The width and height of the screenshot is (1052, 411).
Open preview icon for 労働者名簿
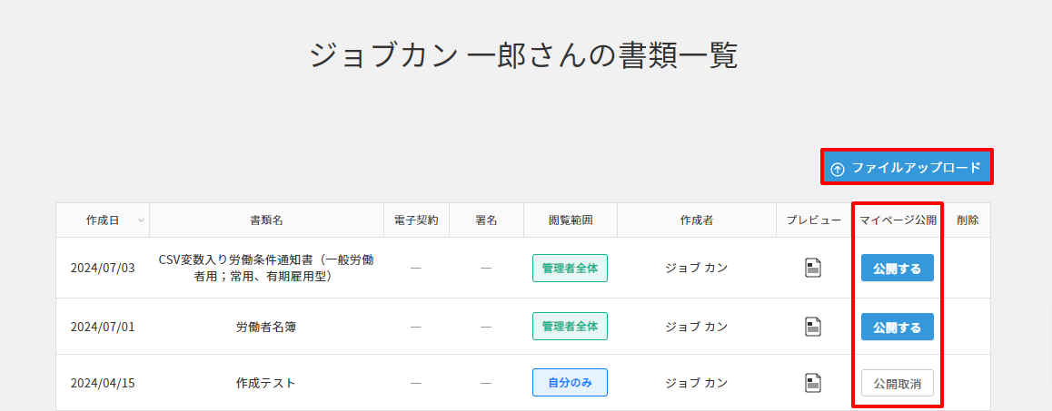pos(813,327)
